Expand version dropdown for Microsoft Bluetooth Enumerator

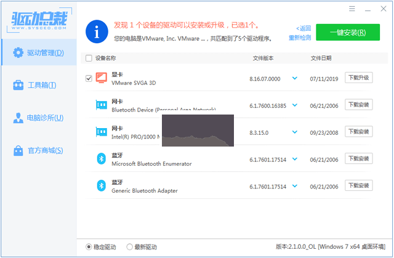pyautogui.click(x=295, y=159)
